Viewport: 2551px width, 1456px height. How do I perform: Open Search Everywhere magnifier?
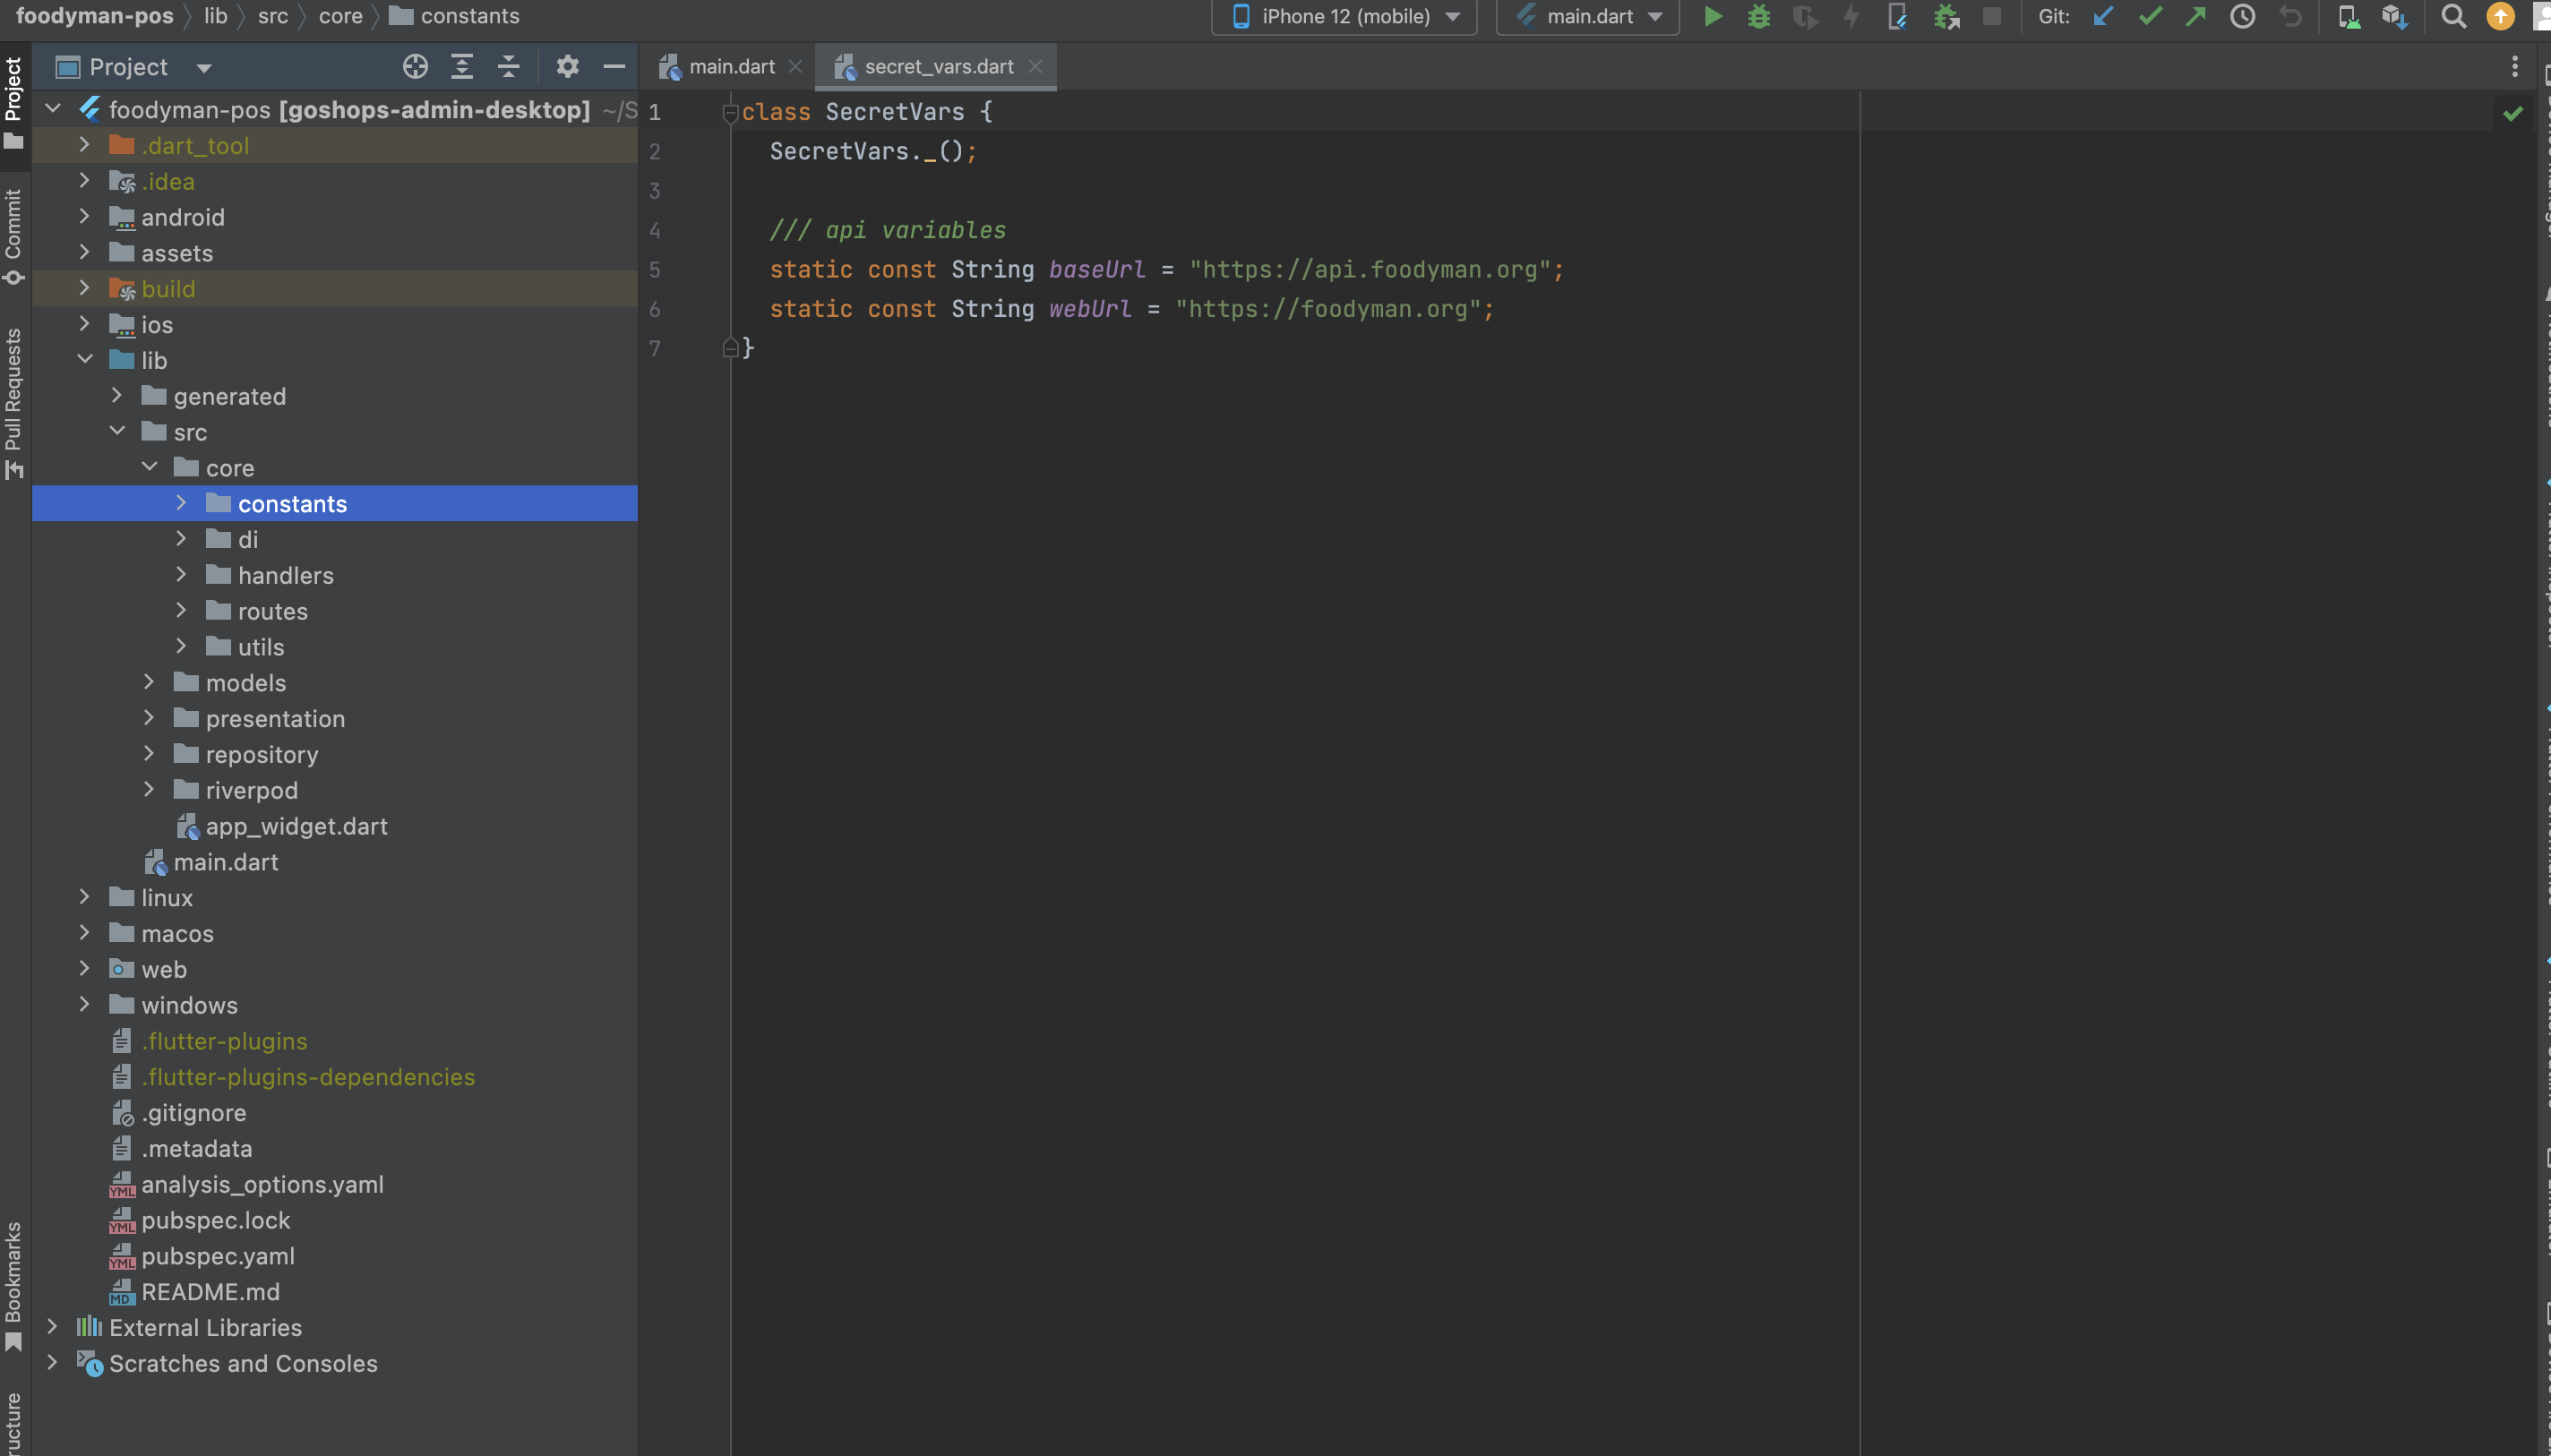coord(2453,16)
